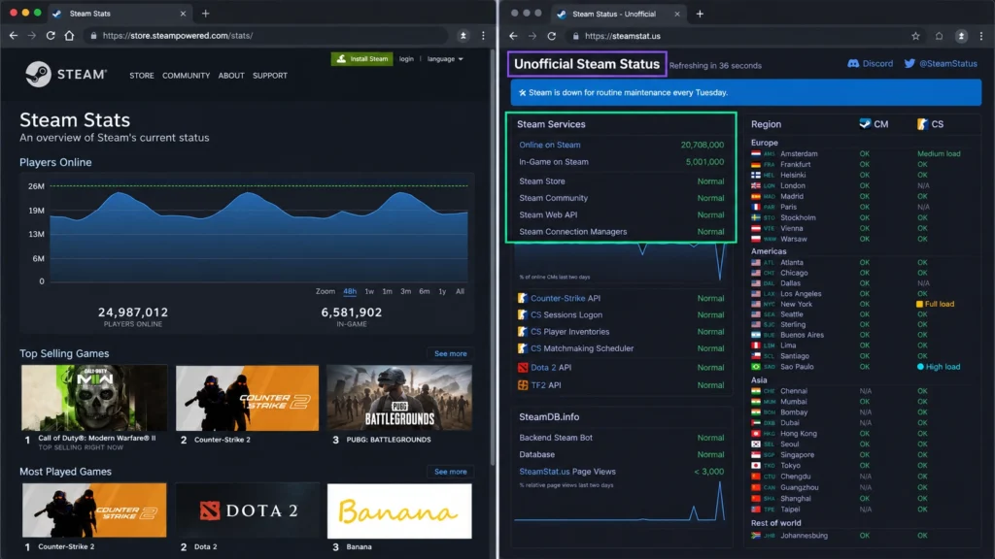The width and height of the screenshot is (995, 559).
Task: Select the 1w zoom range
Action: pyautogui.click(x=369, y=291)
